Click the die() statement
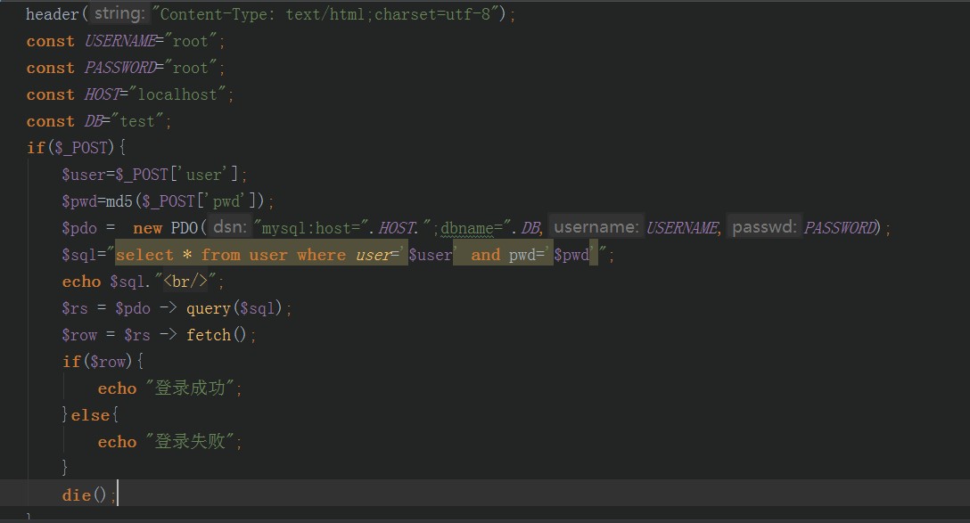Viewport: 970px width, 523px height. (88, 495)
